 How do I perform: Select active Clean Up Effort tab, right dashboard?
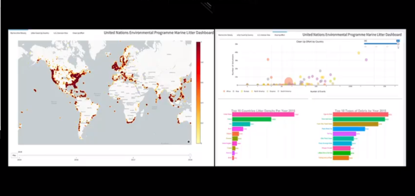click(x=280, y=35)
